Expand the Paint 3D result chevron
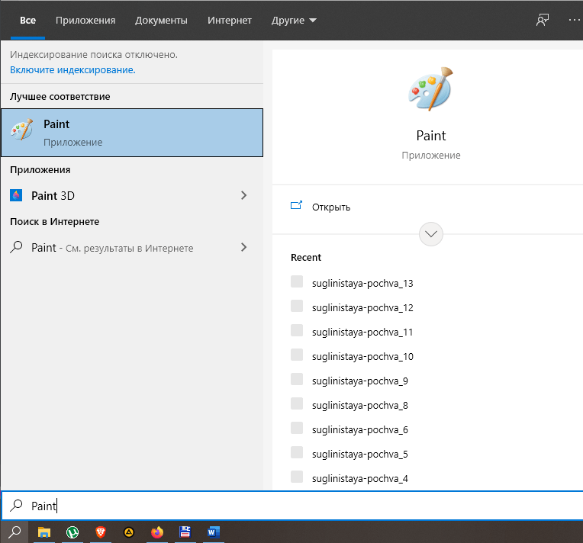Image resolution: width=583 pixels, height=543 pixels. [243, 195]
